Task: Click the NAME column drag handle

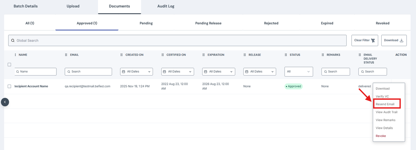Action: coord(15,55)
